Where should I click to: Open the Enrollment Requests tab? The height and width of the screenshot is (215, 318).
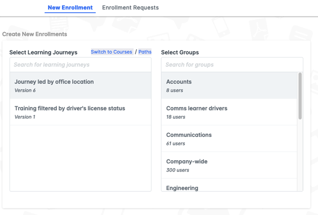coord(130,8)
